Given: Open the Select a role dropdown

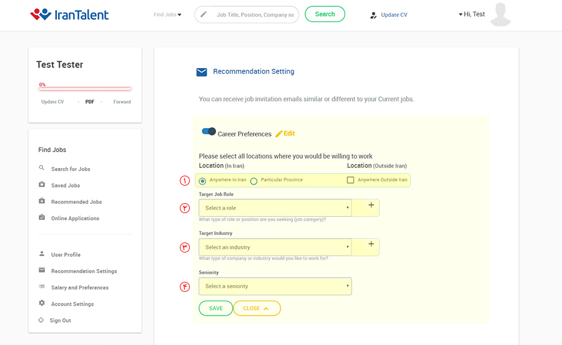Looking at the screenshot, I should (x=275, y=207).
